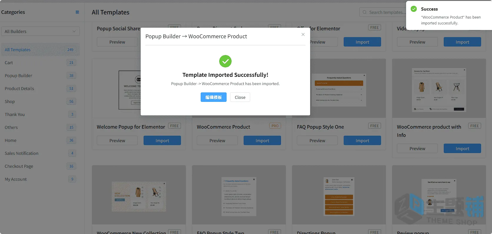Preview WooCommerce Product template
Image resolution: width=492 pixels, height=234 pixels.
click(217, 140)
